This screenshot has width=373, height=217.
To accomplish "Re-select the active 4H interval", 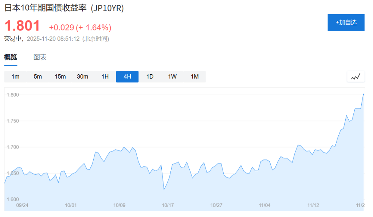I will [127, 76].
